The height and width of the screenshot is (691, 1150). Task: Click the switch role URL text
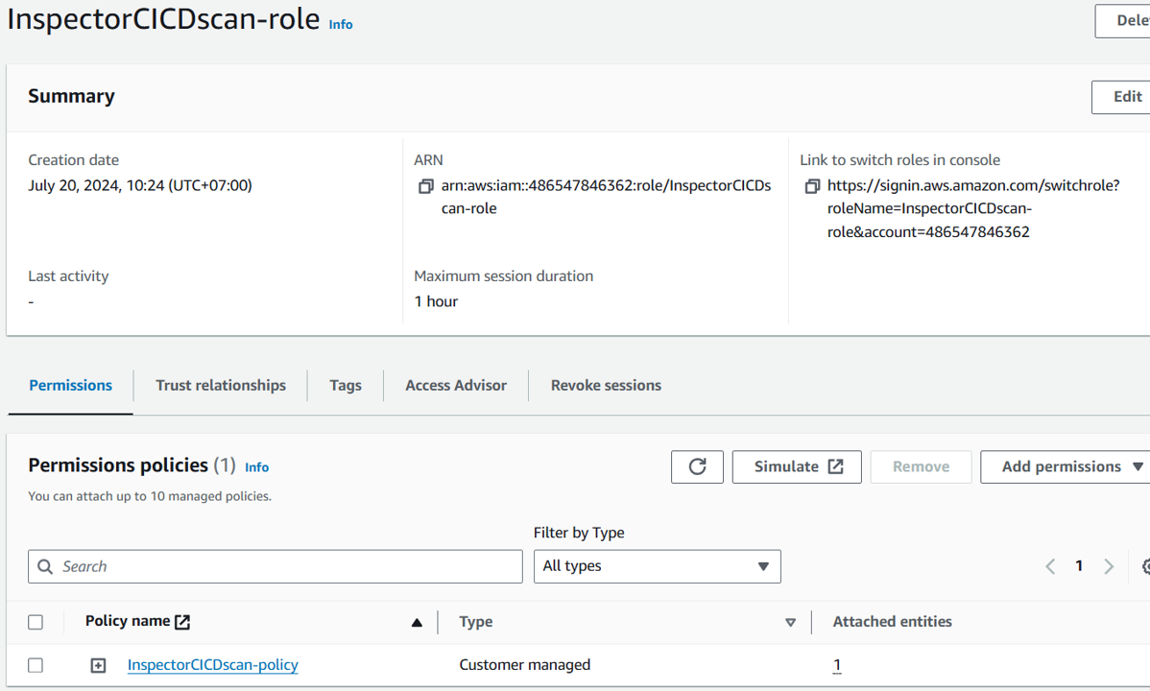973,208
